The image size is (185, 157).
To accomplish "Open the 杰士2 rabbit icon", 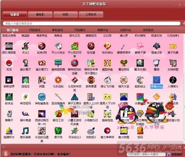I will (x=25, y=46).
